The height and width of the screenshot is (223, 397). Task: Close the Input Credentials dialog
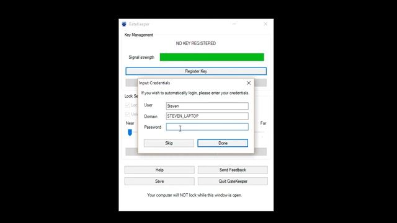pos(249,83)
